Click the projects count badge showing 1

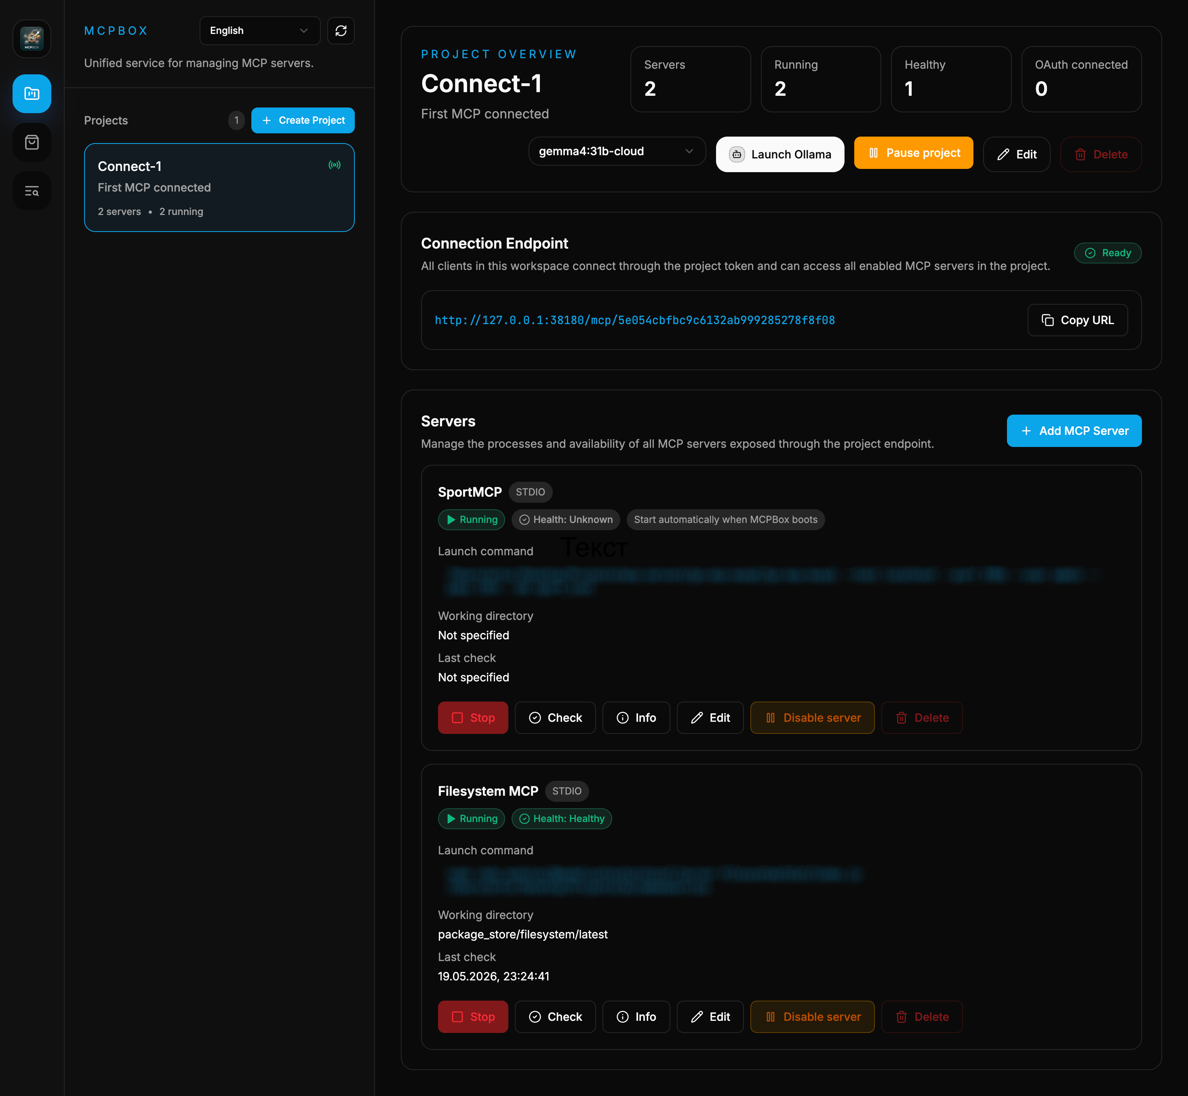click(x=237, y=120)
